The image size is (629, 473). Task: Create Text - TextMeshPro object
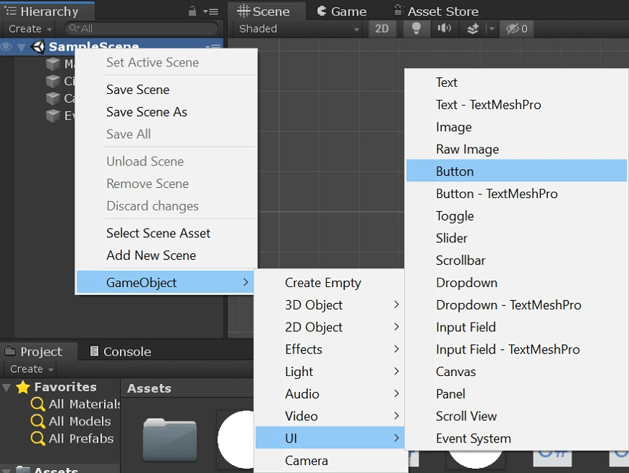(x=517, y=105)
